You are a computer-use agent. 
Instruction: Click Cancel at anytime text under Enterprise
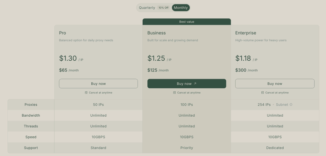[277, 93]
